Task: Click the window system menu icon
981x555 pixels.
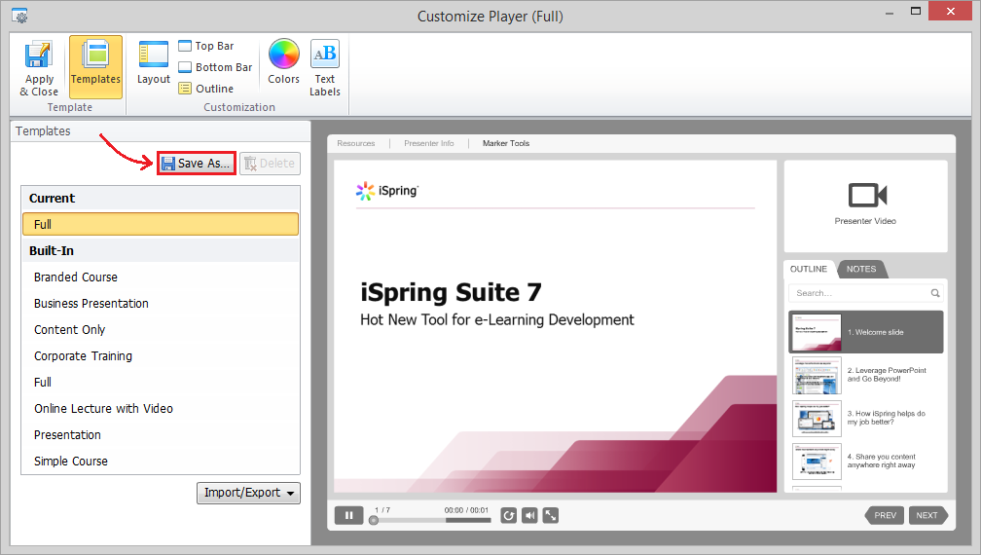Action: [x=19, y=16]
